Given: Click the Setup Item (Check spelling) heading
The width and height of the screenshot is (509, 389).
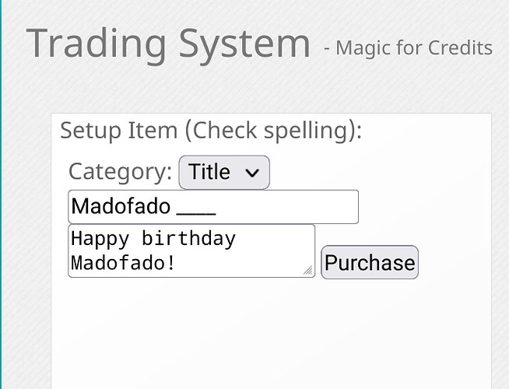Looking at the screenshot, I should click(211, 131).
